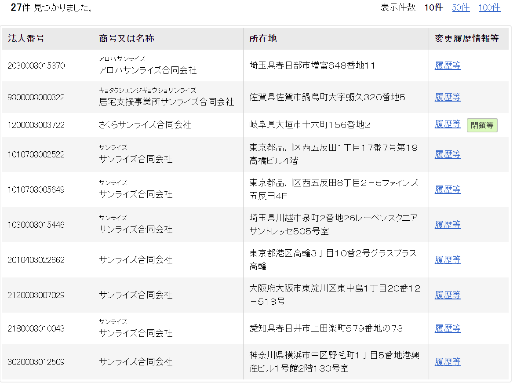Click the furigana アロハサンライズ
The width and height of the screenshot is (517, 390).
[x=122, y=58]
